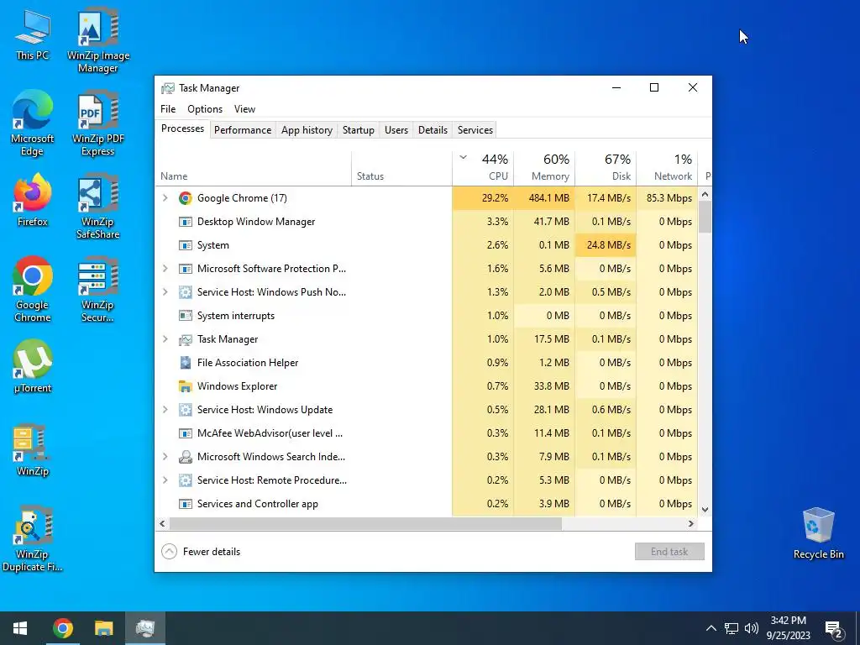860x645 pixels.
Task: Click the vertical scrollbar down arrow
Action: [705, 510]
